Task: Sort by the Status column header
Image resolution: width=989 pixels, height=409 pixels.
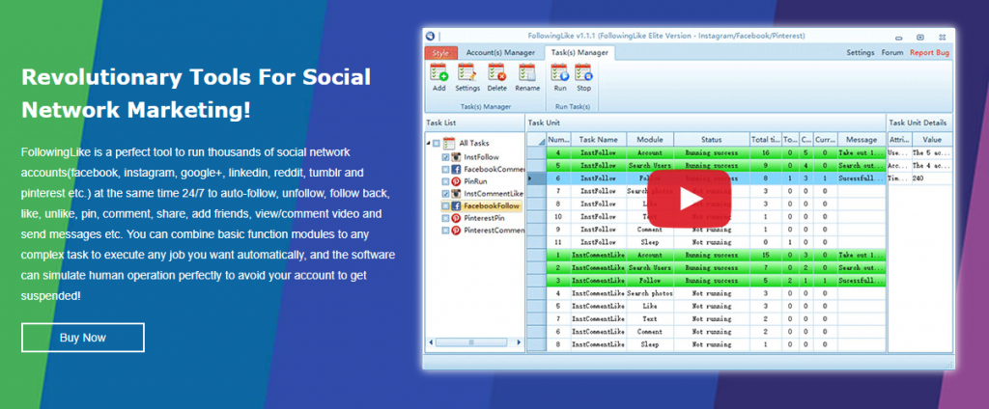Action: pos(711,140)
